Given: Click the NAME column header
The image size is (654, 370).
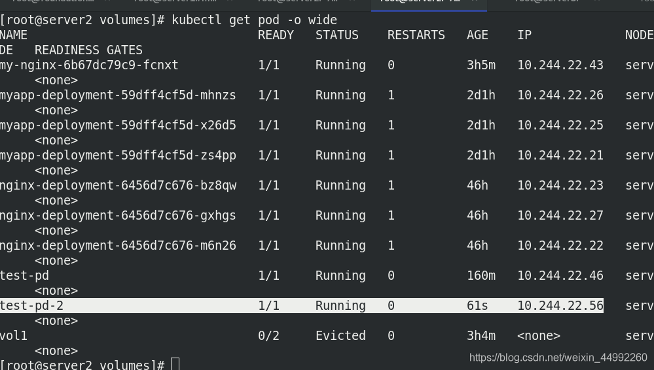Looking at the screenshot, I should [14, 35].
